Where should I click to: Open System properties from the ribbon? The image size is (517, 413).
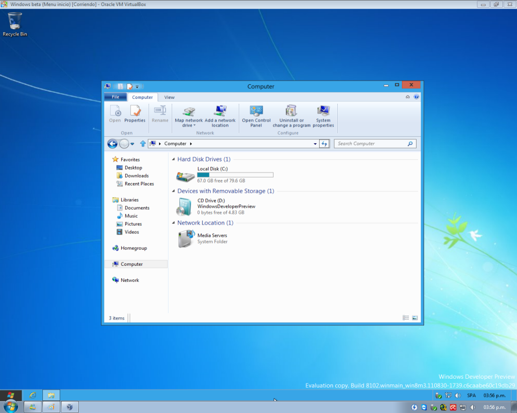pyautogui.click(x=323, y=116)
